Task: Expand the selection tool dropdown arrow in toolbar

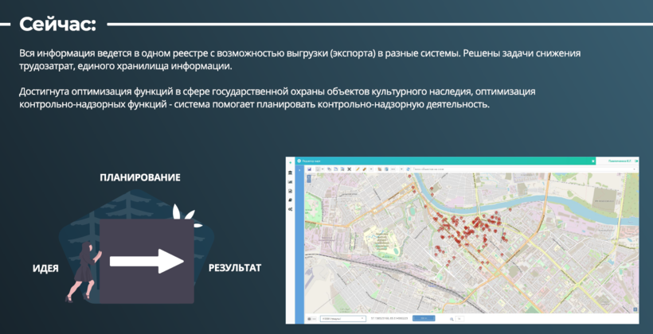Action: 324,169
